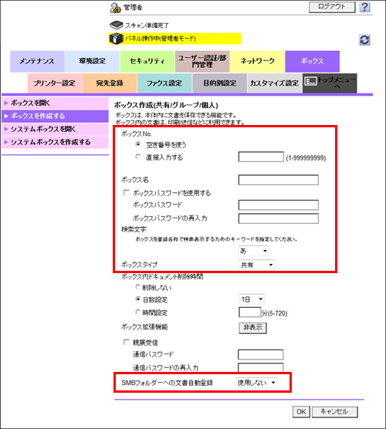Click the ログアウト button
This screenshot has height=429, width=386.
click(332, 7)
